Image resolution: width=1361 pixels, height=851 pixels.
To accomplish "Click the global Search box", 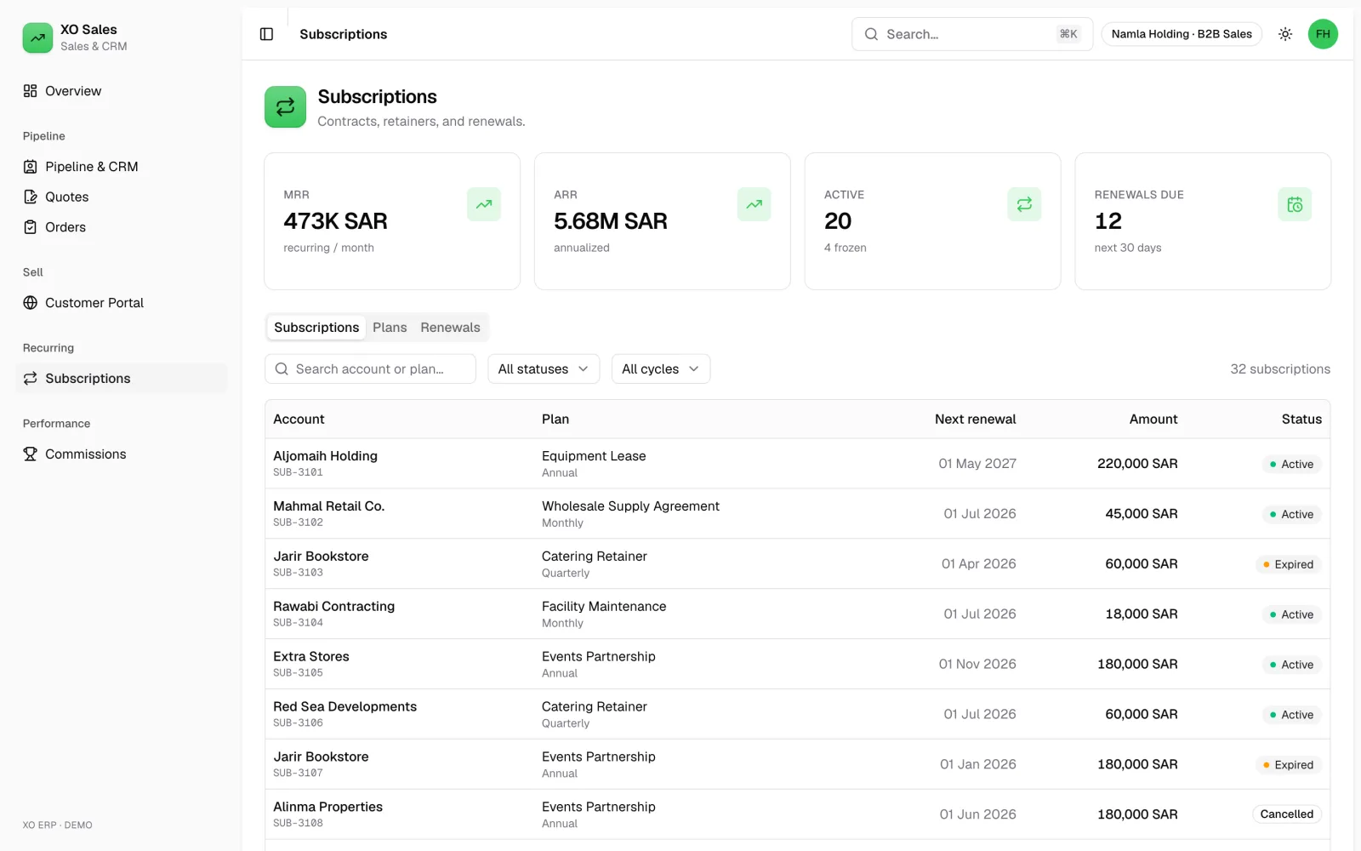I will [x=971, y=34].
